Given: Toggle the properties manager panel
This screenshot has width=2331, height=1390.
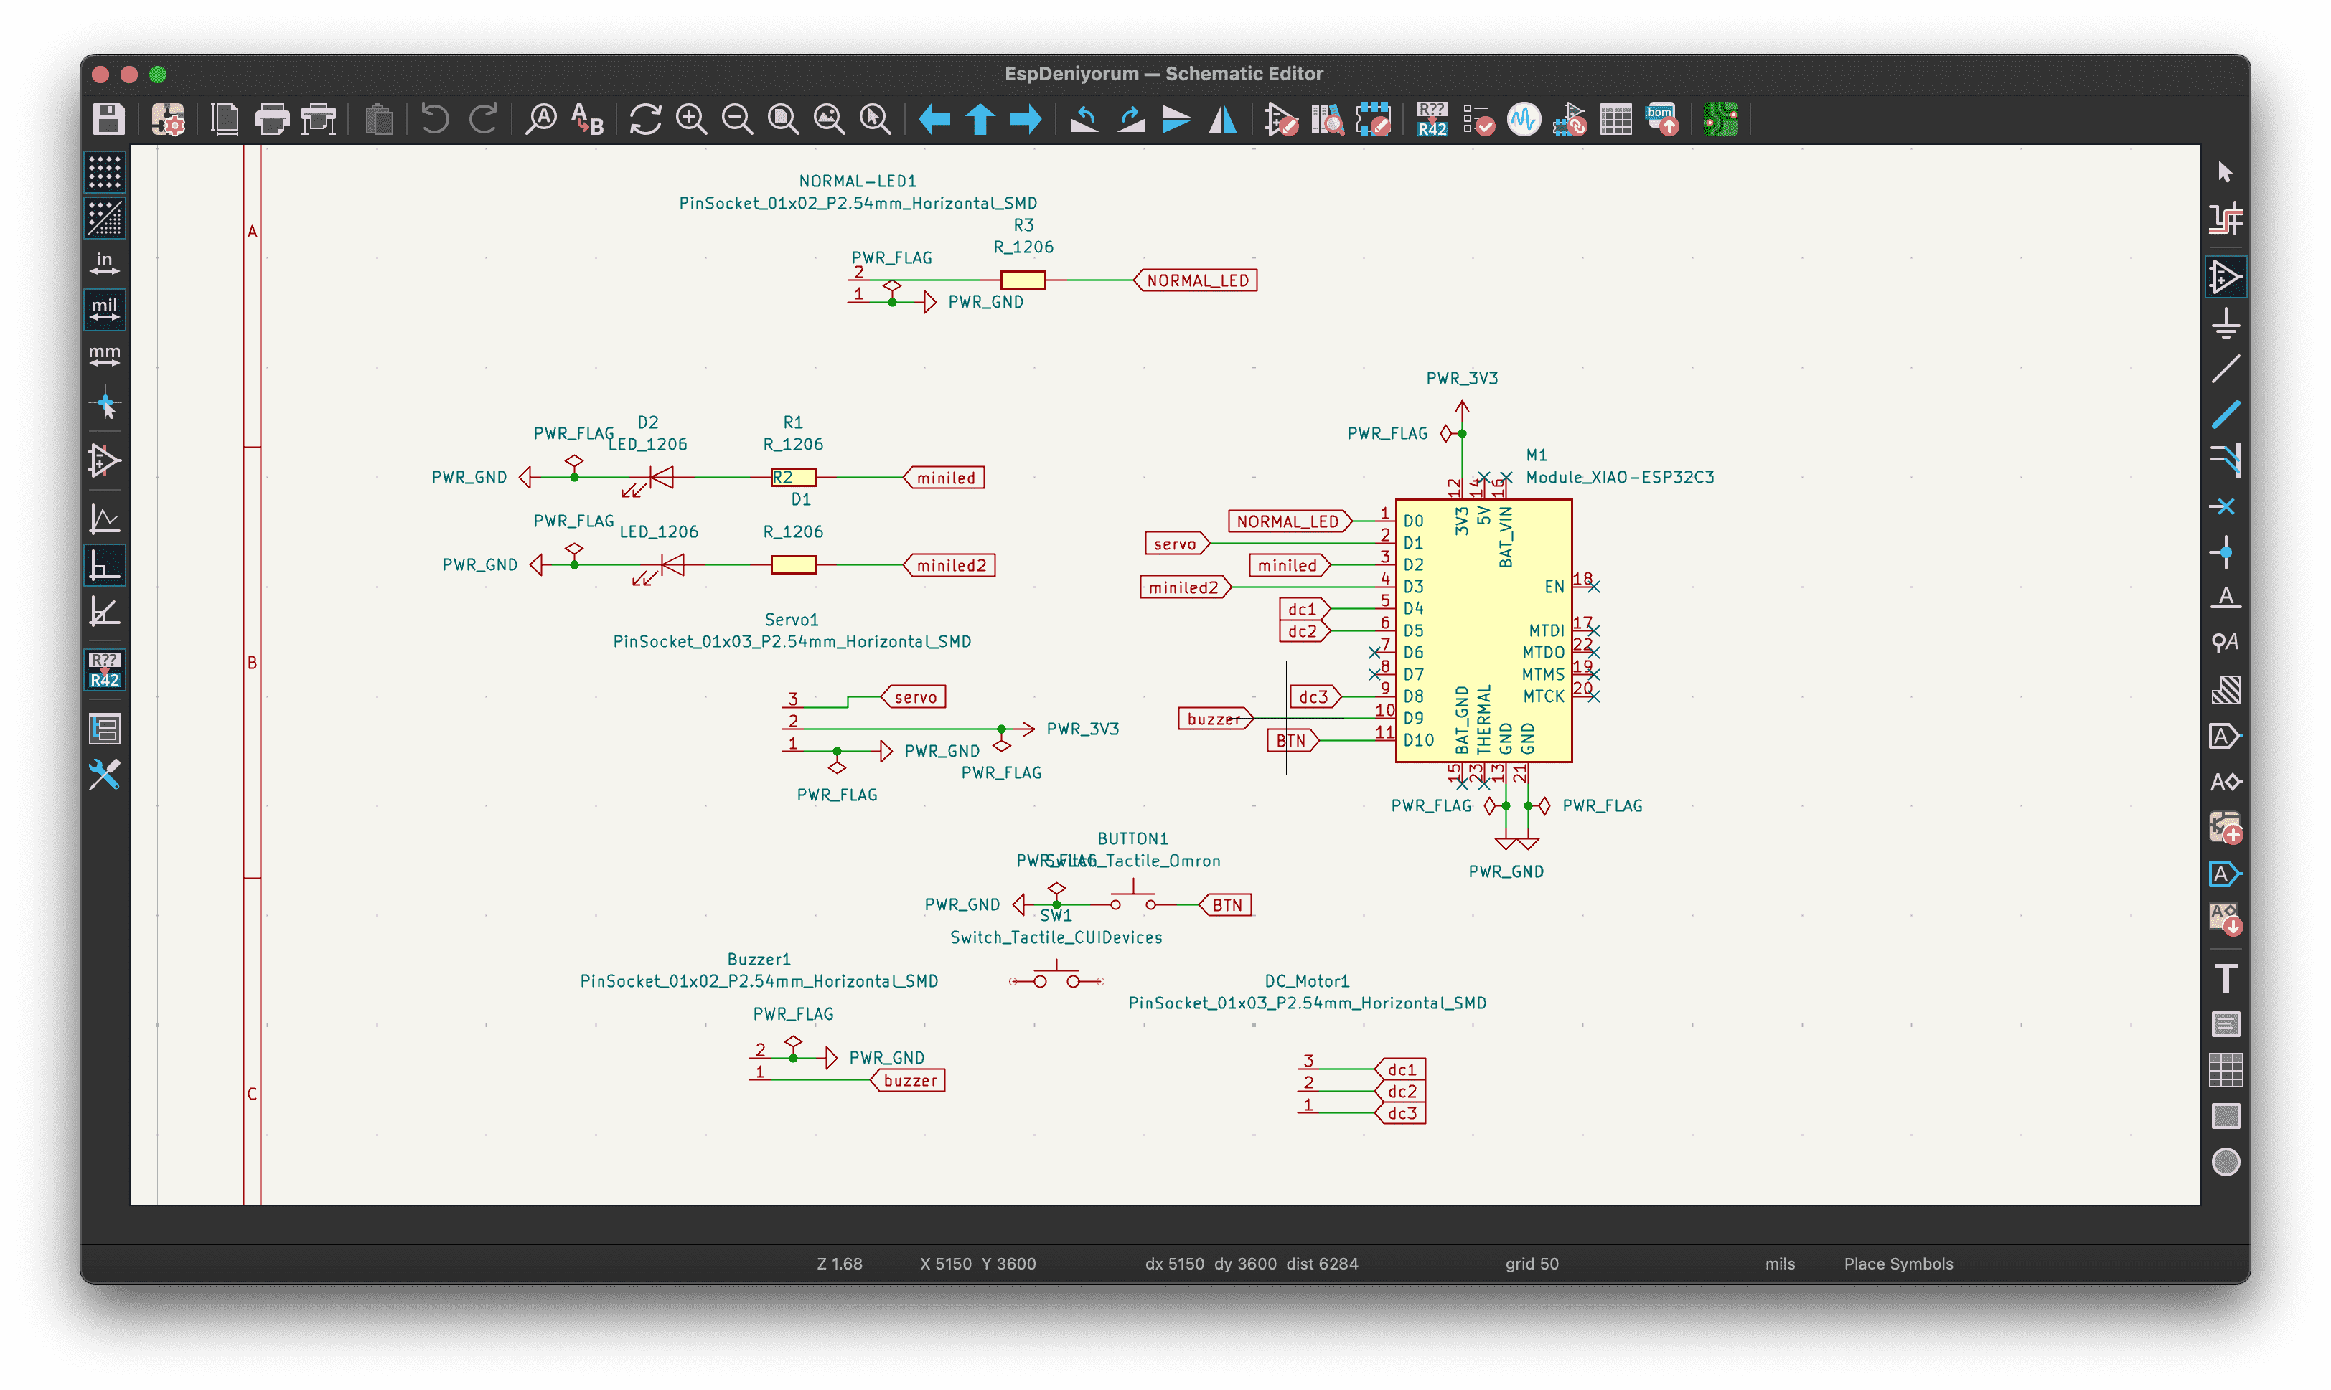Looking at the screenshot, I should coord(104,774).
